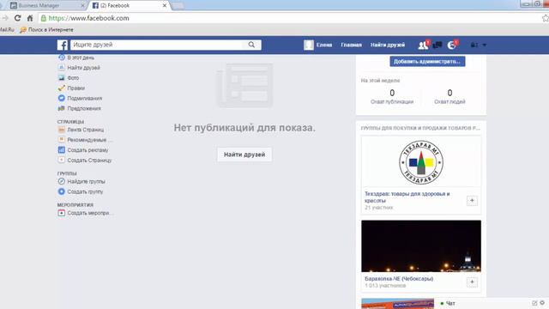This screenshot has width=549, height=309.
Task: Click the chat settings gear icon
Action: point(542,303)
